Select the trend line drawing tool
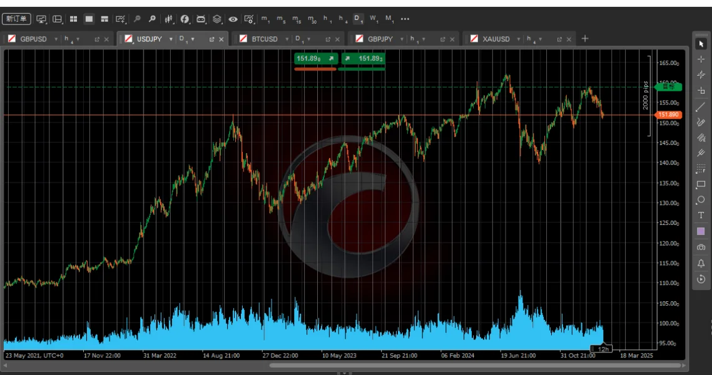The image size is (712, 375). pyautogui.click(x=701, y=107)
